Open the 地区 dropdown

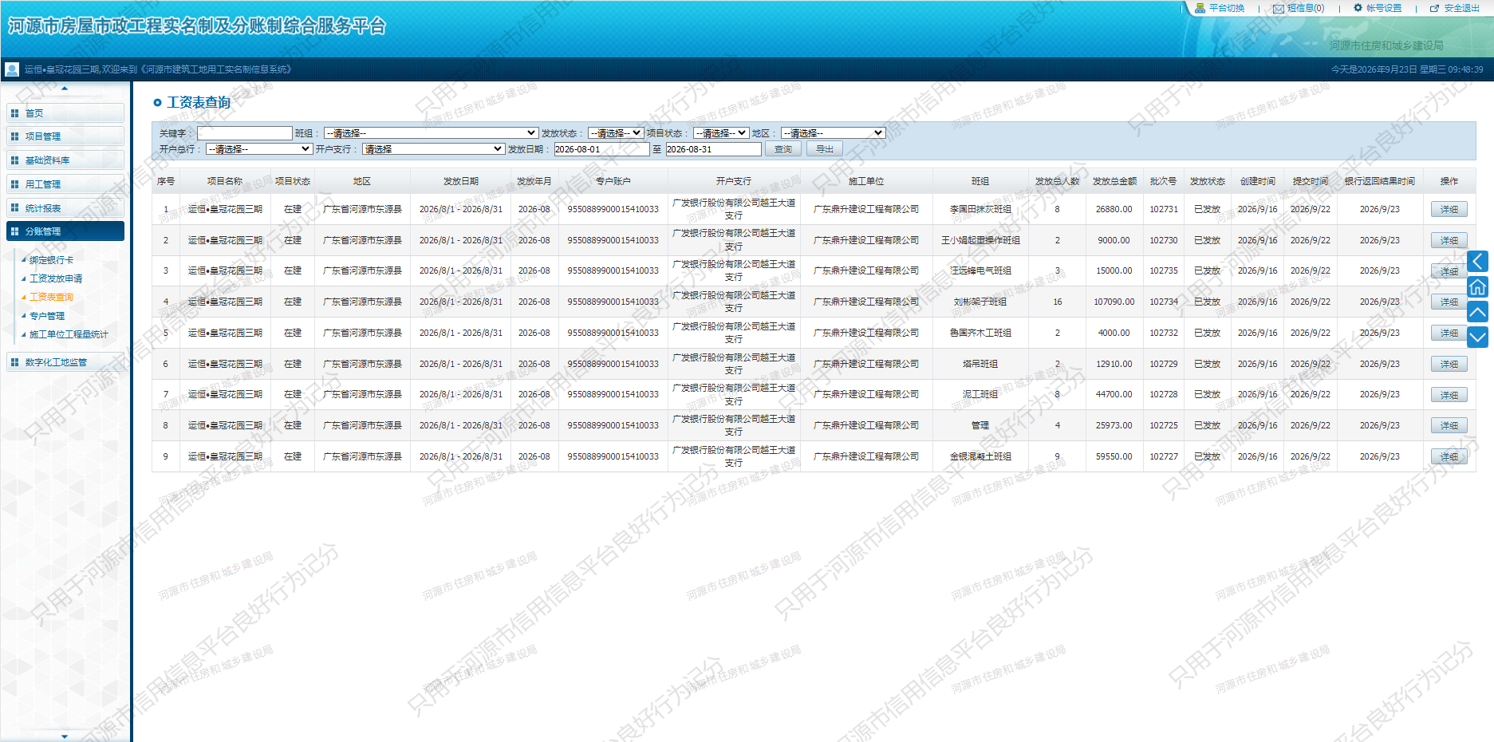click(x=833, y=133)
